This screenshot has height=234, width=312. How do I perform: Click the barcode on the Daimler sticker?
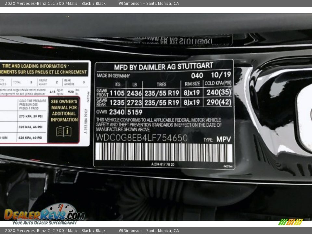click(x=163, y=152)
